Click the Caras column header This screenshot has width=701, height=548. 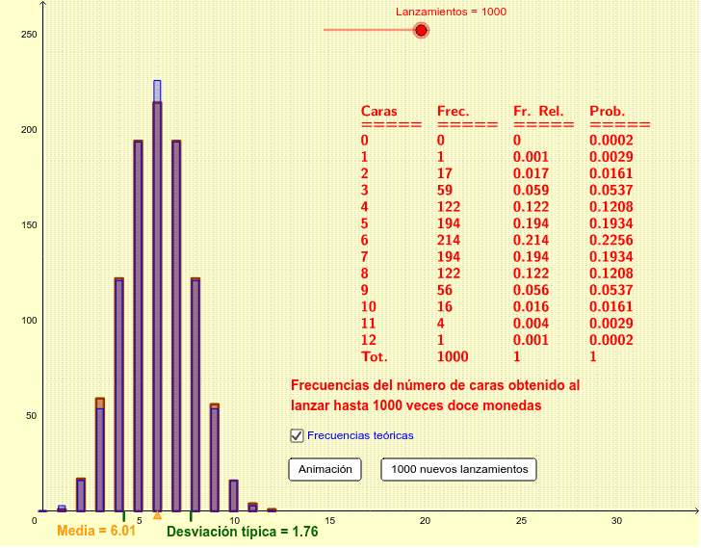379,112
